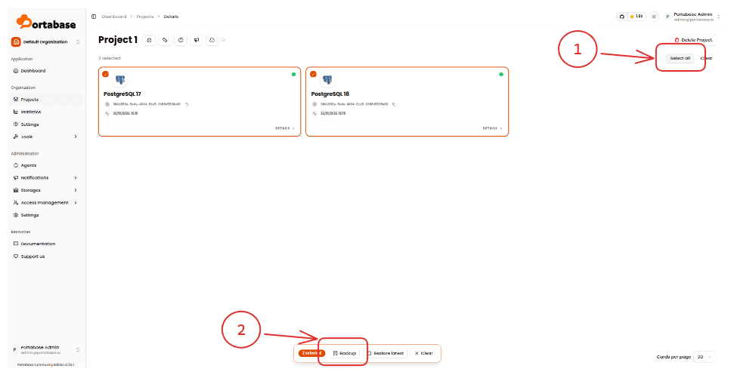
Task: Click the Projects breadcrumb
Action: tap(145, 17)
